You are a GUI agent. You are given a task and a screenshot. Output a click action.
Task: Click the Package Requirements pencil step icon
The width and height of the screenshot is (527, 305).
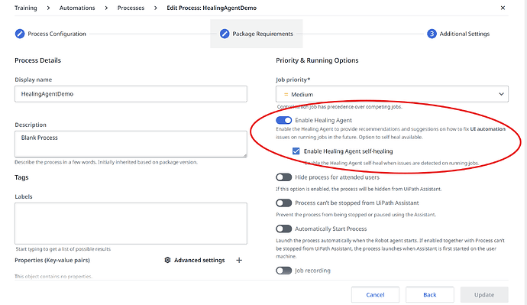pyautogui.click(x=225, y=34)
